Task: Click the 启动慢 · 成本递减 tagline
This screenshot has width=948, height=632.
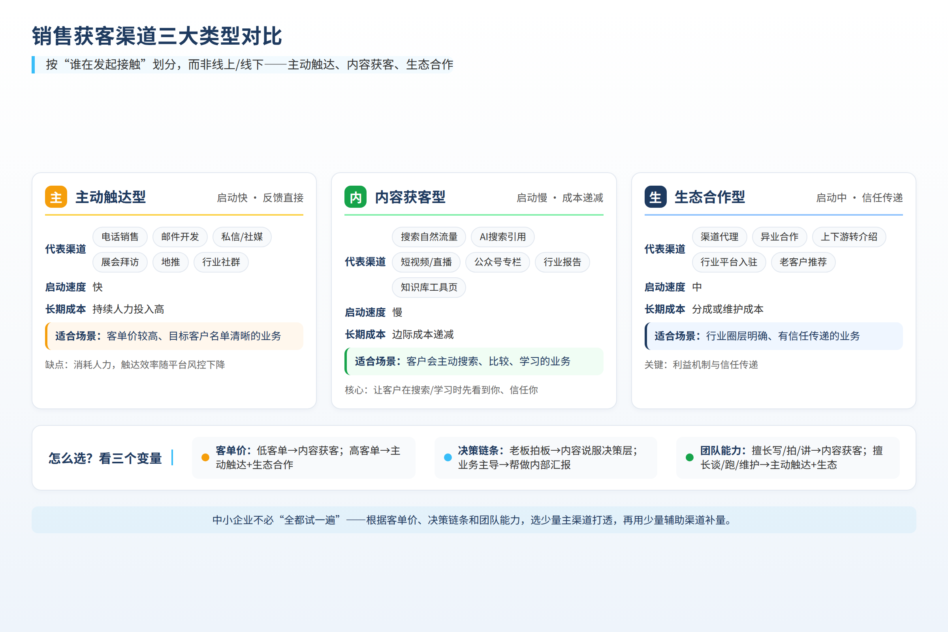Action: click(x=560, y=198)
